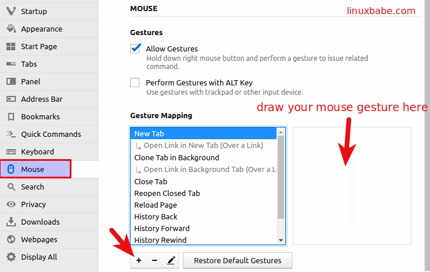Click the minus icon to remove gesture
430x272 pixels.
(155, 260)
